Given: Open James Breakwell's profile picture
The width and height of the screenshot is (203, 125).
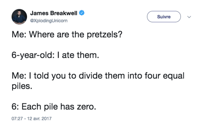Looking at the screenshot, I should tap(19, 17).
